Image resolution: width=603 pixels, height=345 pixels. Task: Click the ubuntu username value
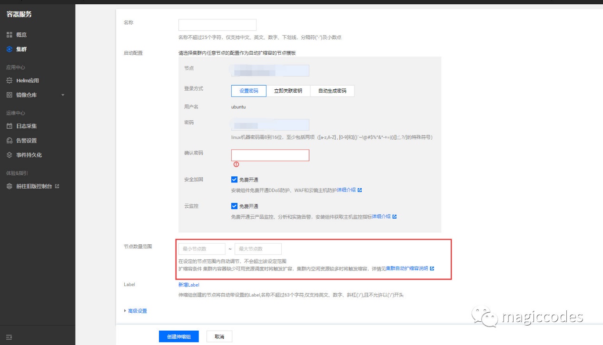click(238, 107)
